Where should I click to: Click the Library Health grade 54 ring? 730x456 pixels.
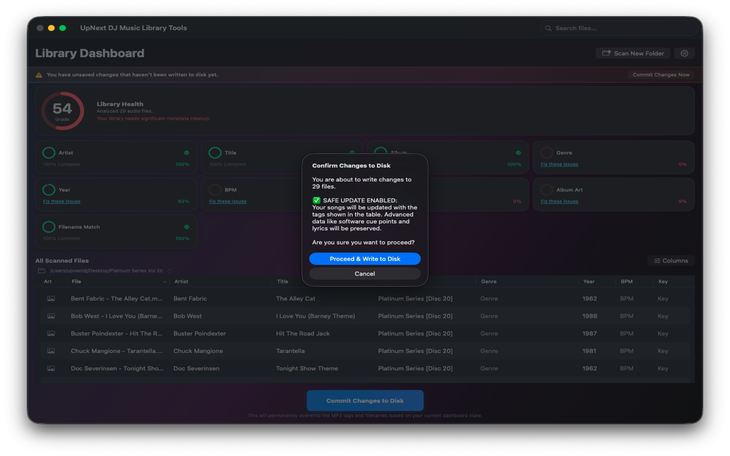62,111
